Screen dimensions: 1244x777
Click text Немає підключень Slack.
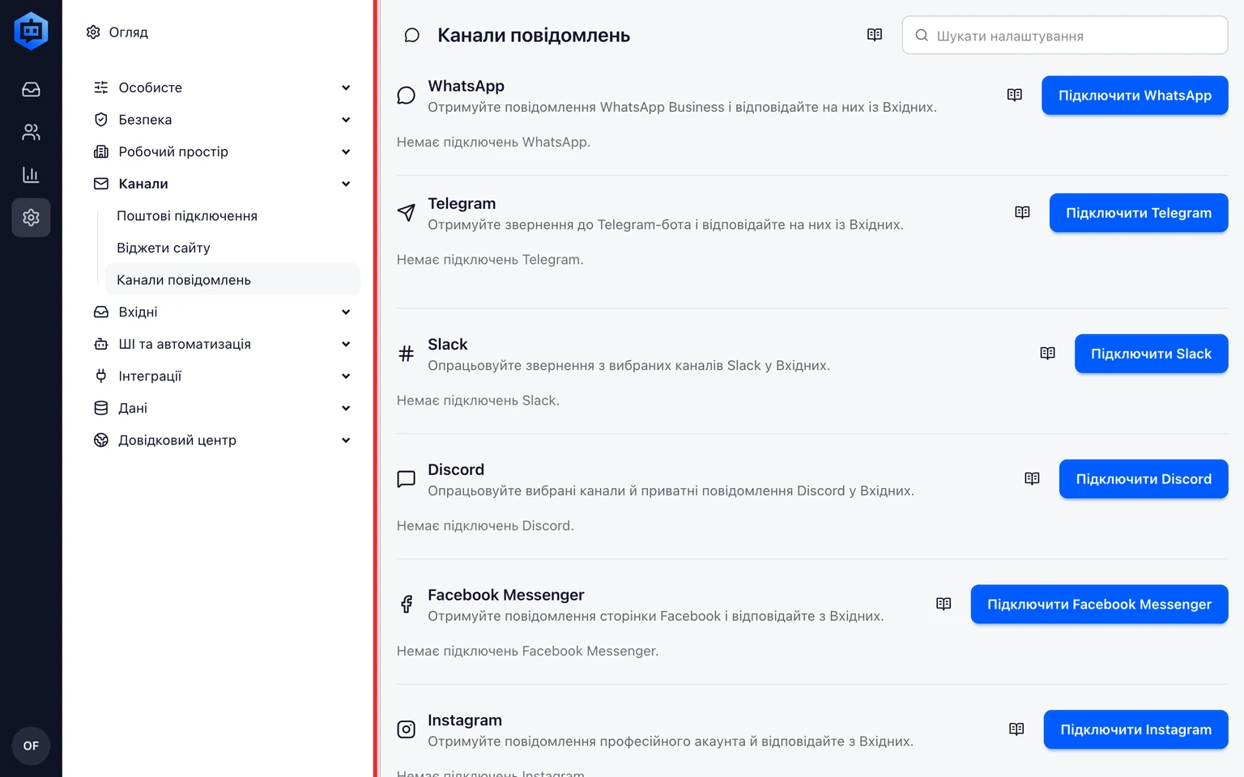pyautogui.click(x=478, y=401)
